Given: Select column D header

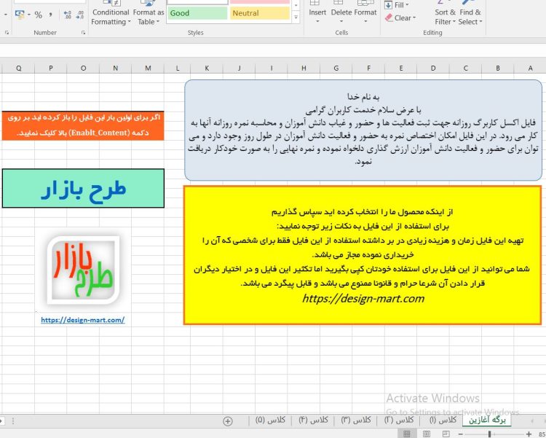Looking at the screenshot, I should point(433,69).
